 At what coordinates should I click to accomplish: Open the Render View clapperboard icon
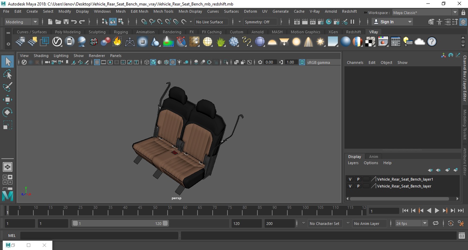click(297, 22)
